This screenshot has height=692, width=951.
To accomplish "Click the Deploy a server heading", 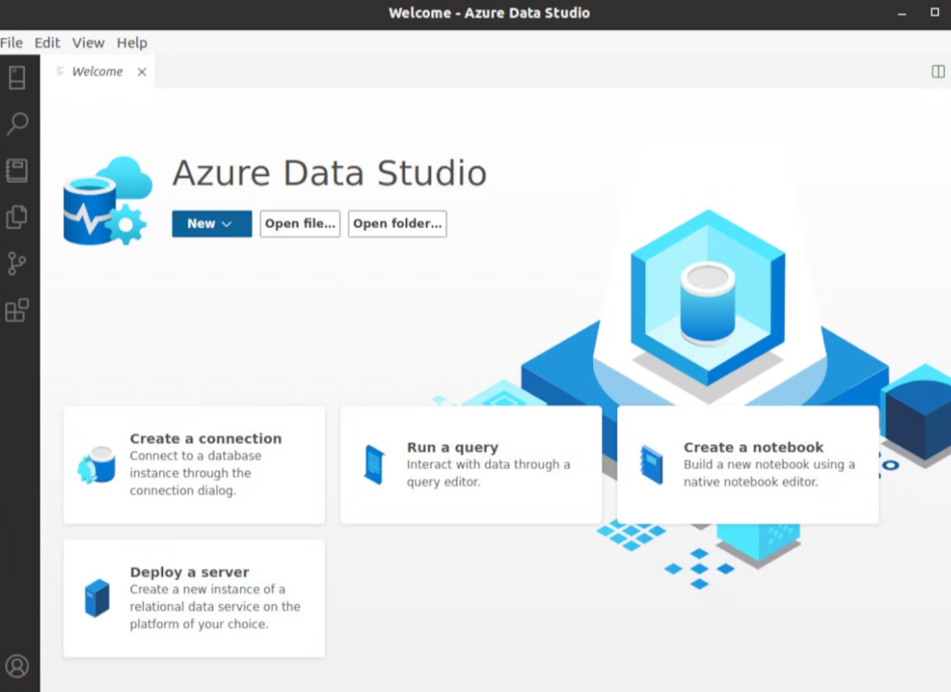I will (190, 572).
